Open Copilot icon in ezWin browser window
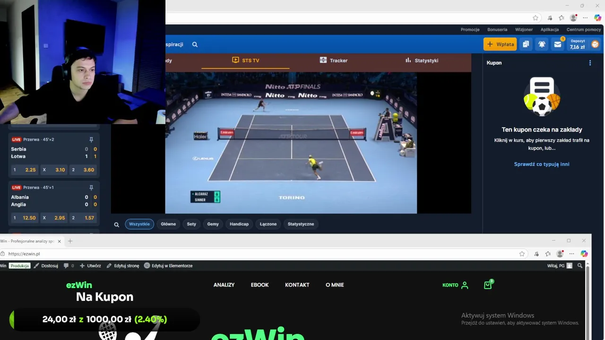Screen dimensions: 605x340 click(584, 254)
